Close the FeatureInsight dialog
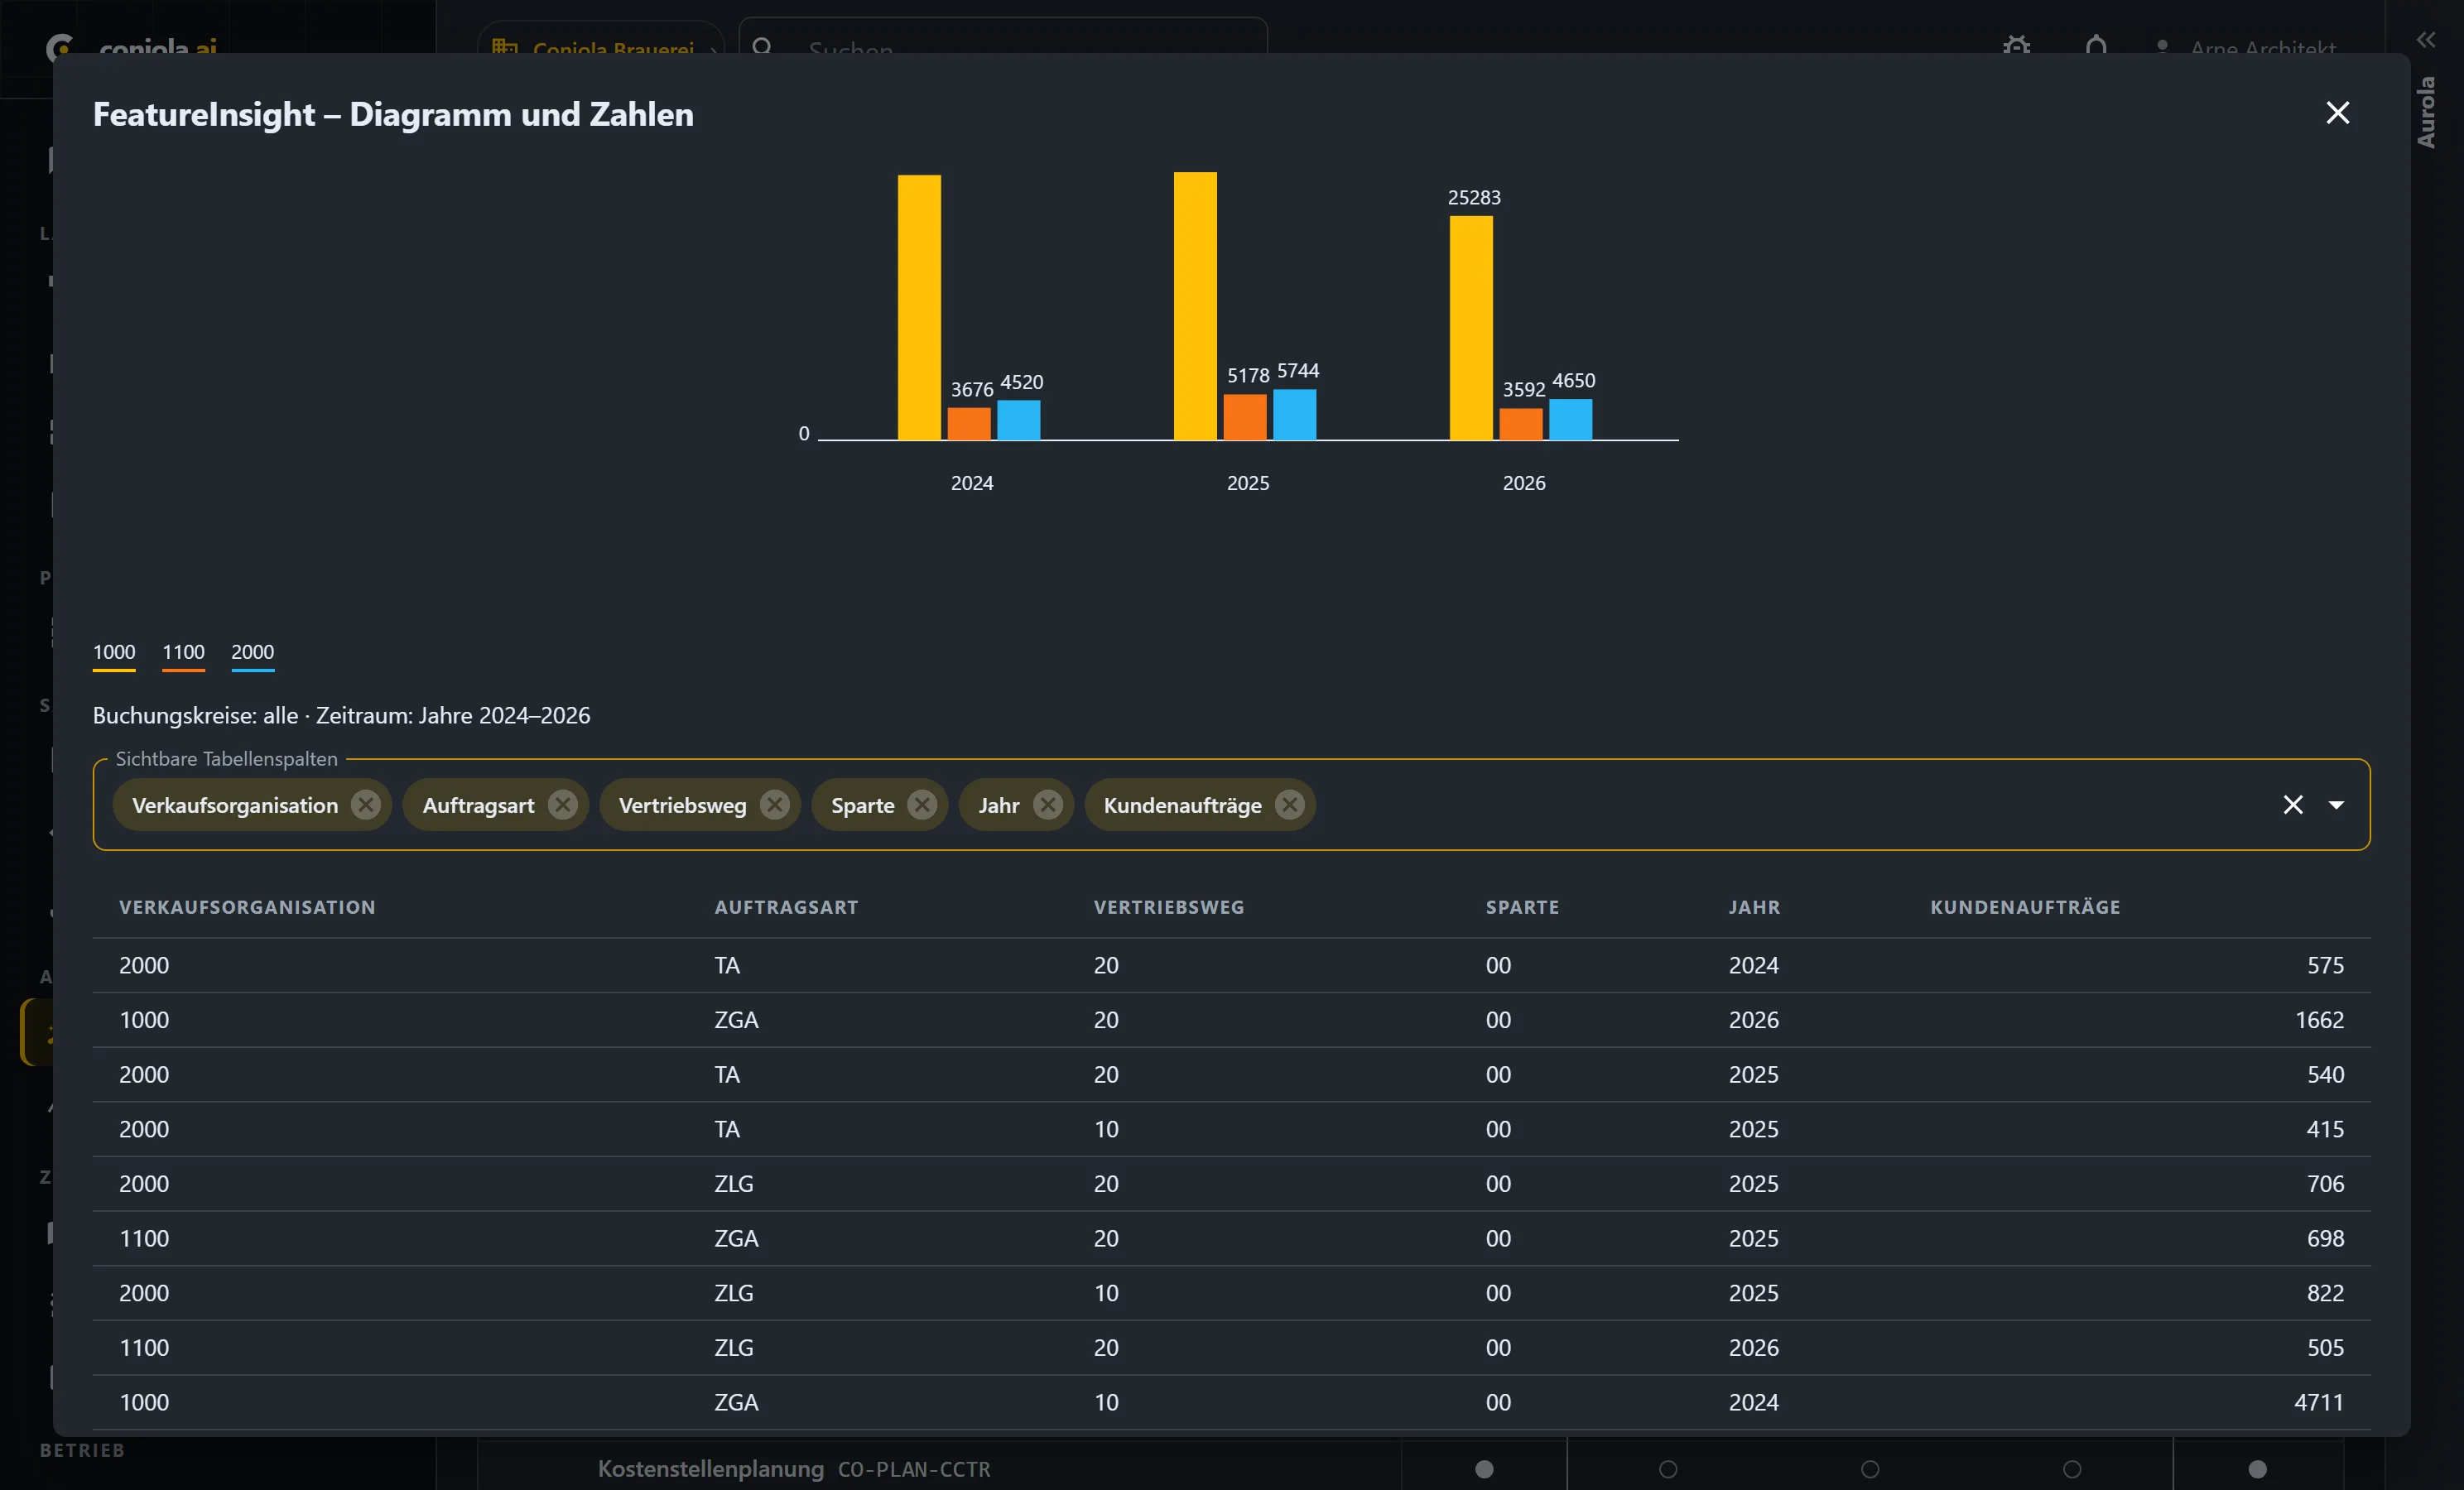The width and height of the screenshot is (2464, 1490). pyautogui.click(x=2337, y=113)
